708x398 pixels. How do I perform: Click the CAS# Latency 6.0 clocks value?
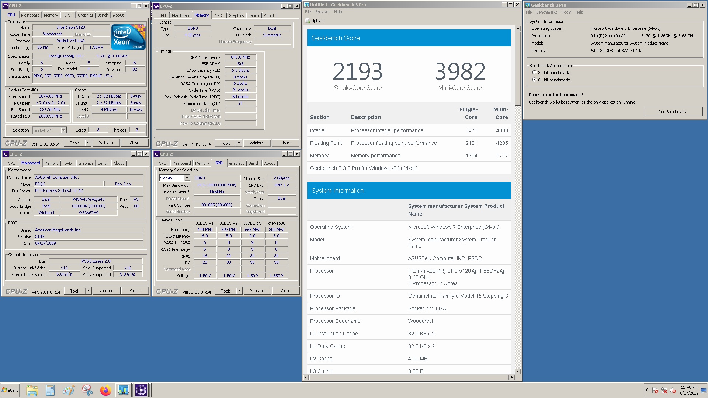click(x=240, y=70)
